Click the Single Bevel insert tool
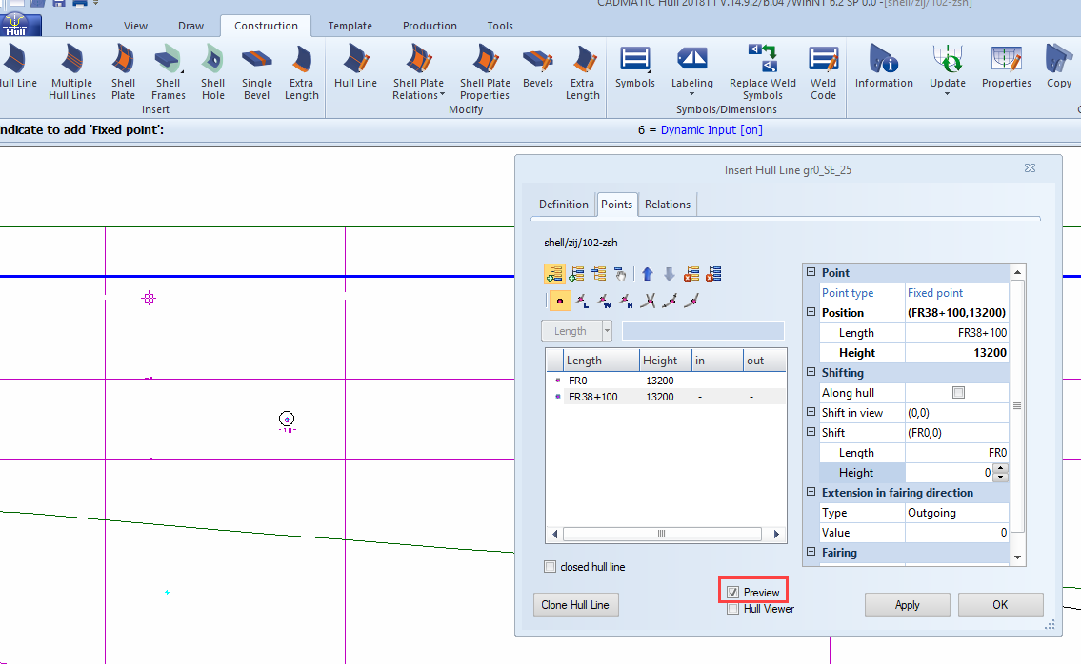The height and width of the screenshot is (664, 1081). pyautogui.click(x=256, y=70)
